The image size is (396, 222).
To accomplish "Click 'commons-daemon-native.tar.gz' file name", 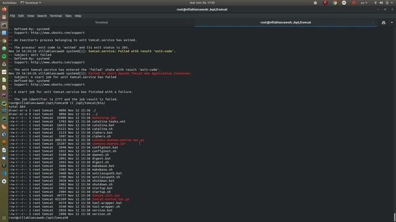I will 118,140.
